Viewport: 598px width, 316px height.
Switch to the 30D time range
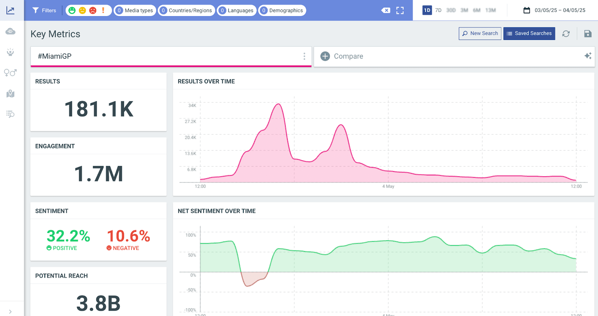[x=451, y=10]
